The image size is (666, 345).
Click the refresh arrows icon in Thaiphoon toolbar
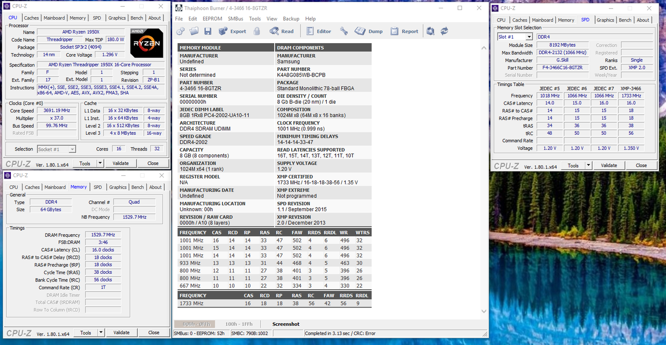pyautogui.click(x=444, y=31)
